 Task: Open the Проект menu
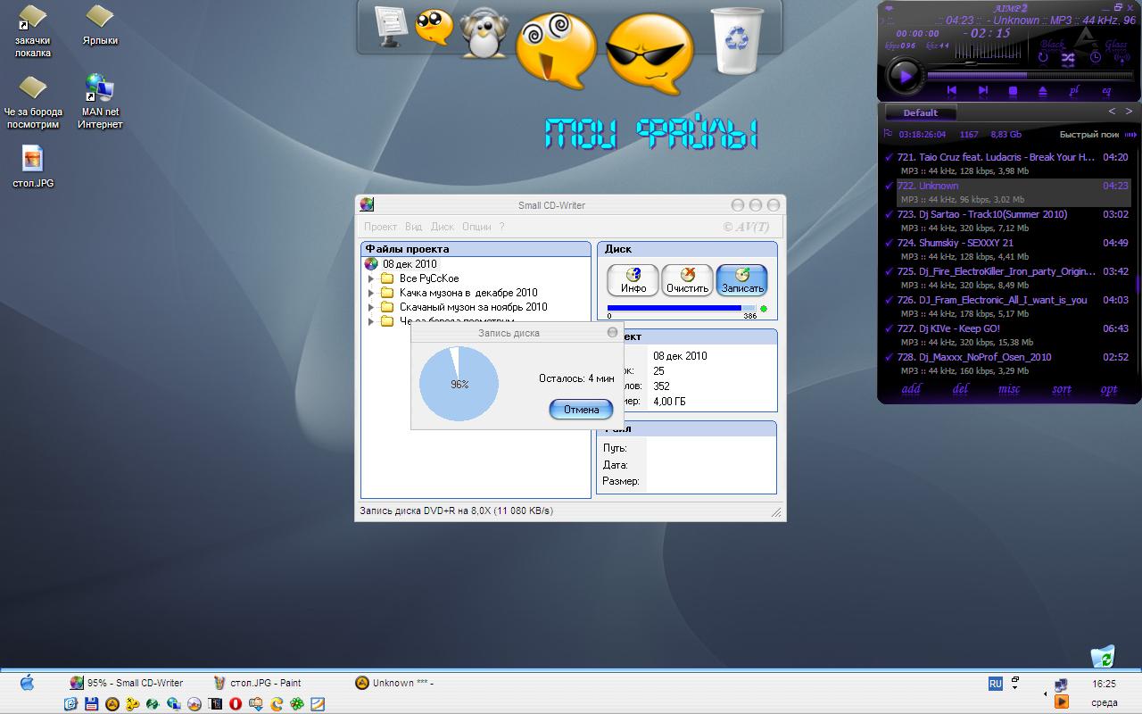pyautogui.click(x=380, y=227)
